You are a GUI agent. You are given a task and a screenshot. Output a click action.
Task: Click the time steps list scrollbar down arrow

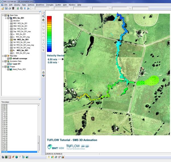(39, 152)
